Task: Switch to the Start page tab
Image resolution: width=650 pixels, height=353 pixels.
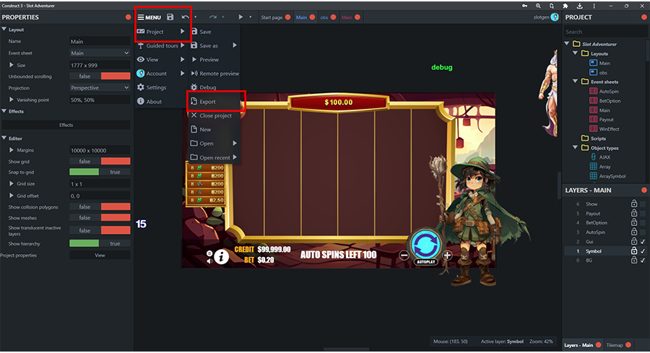Action: click(272, 17)
